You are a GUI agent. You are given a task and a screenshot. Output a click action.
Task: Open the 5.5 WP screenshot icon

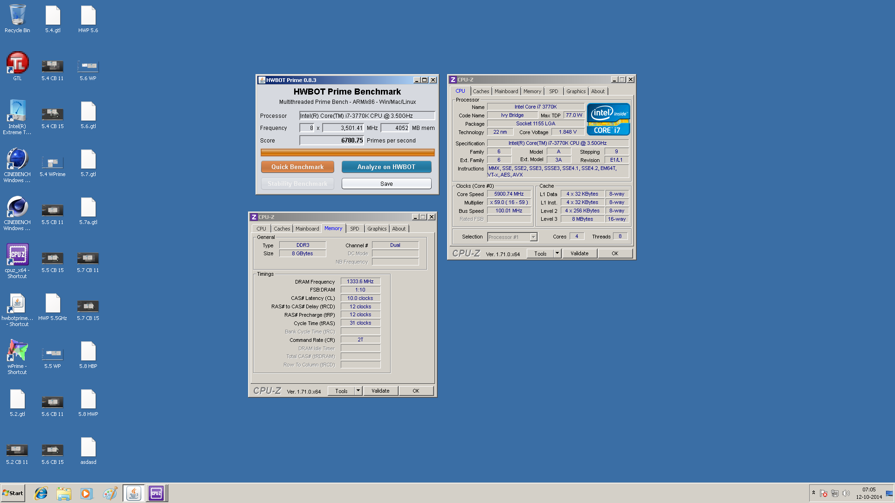pyautogui.click(x=53, y=358)
